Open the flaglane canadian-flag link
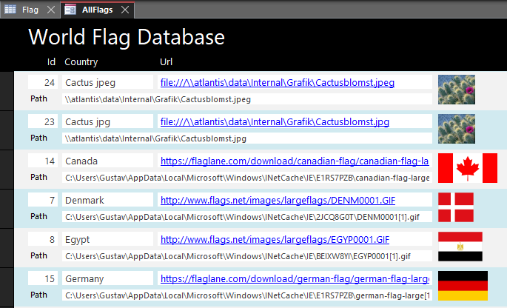 (x=295, y=161)
